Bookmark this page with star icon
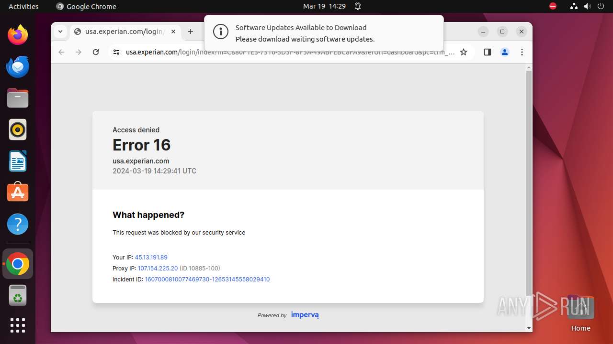The width and height of the screenshot is (613, 344). coord(464,52)
